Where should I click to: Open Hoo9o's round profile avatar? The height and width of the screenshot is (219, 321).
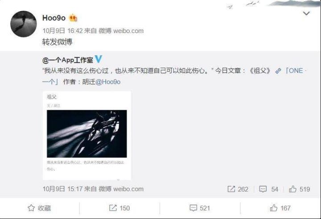[x=23, y=24]
